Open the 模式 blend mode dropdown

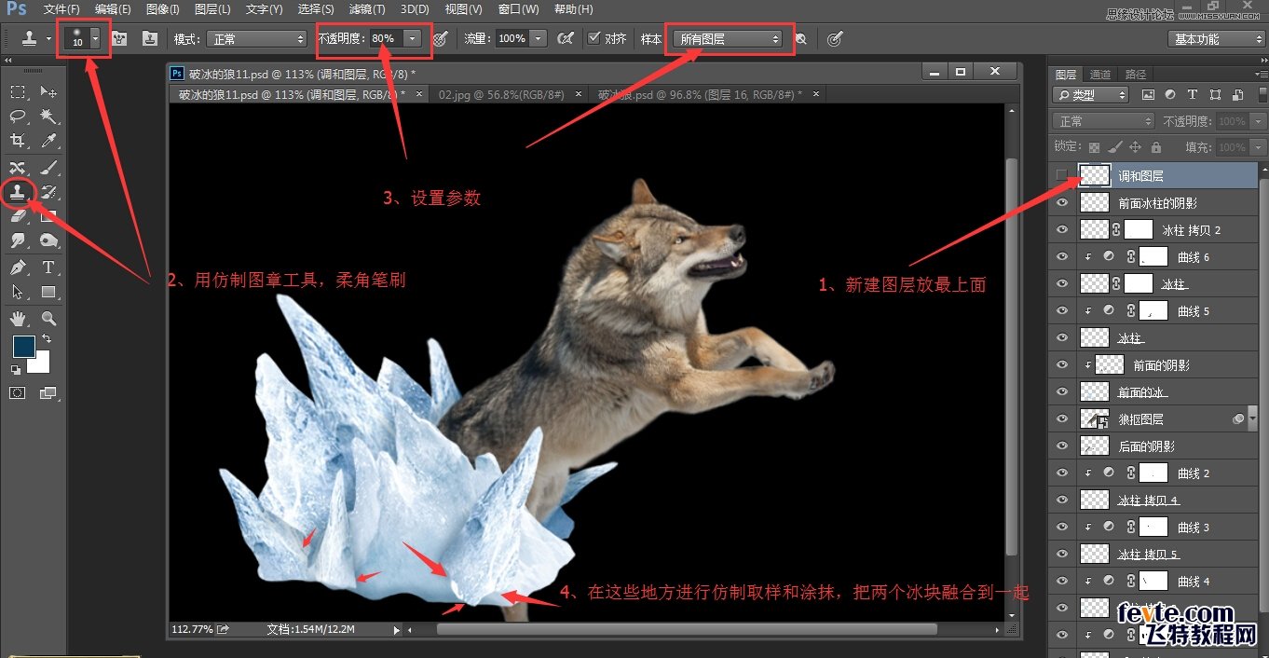[x=258, y=39]
